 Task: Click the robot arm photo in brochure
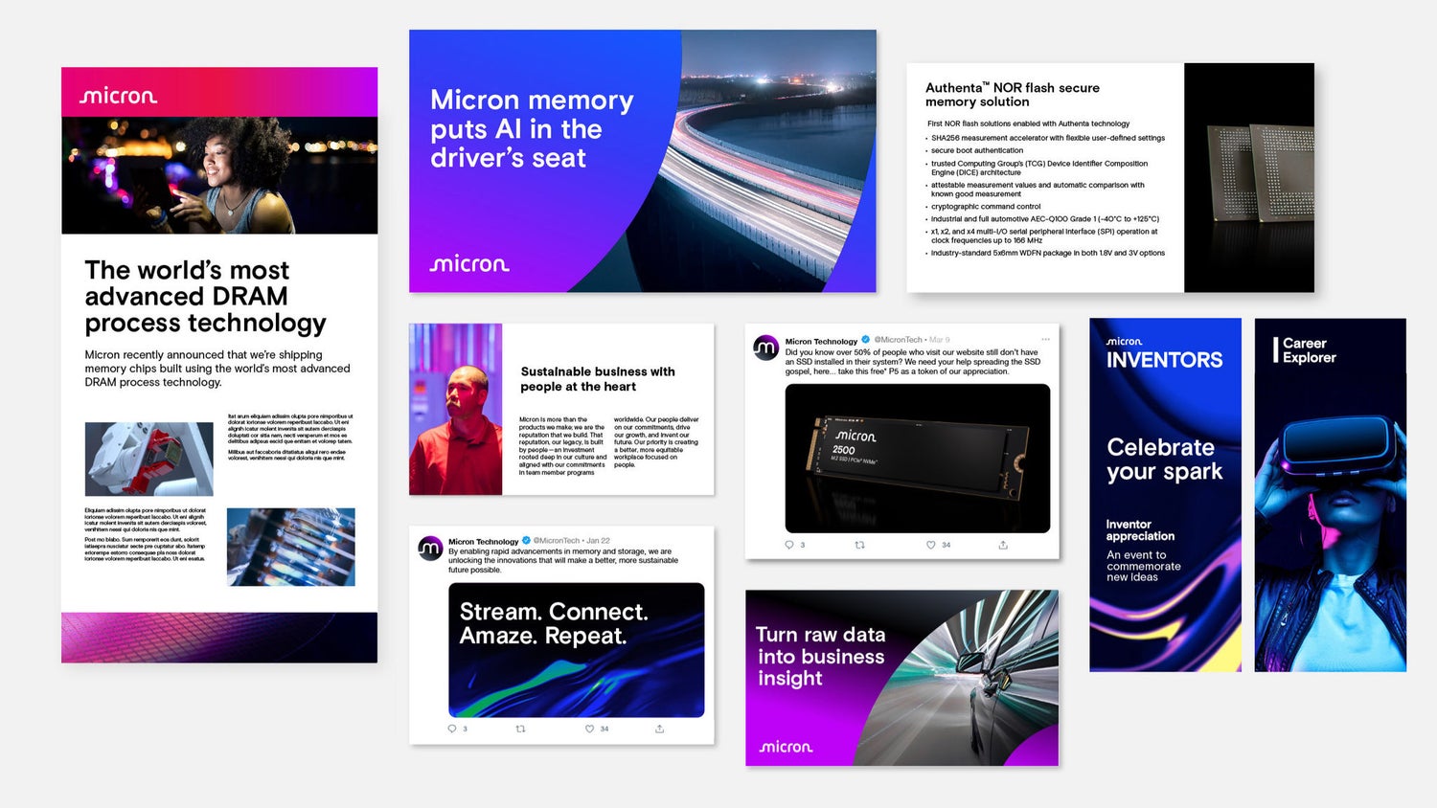[148, 459]
